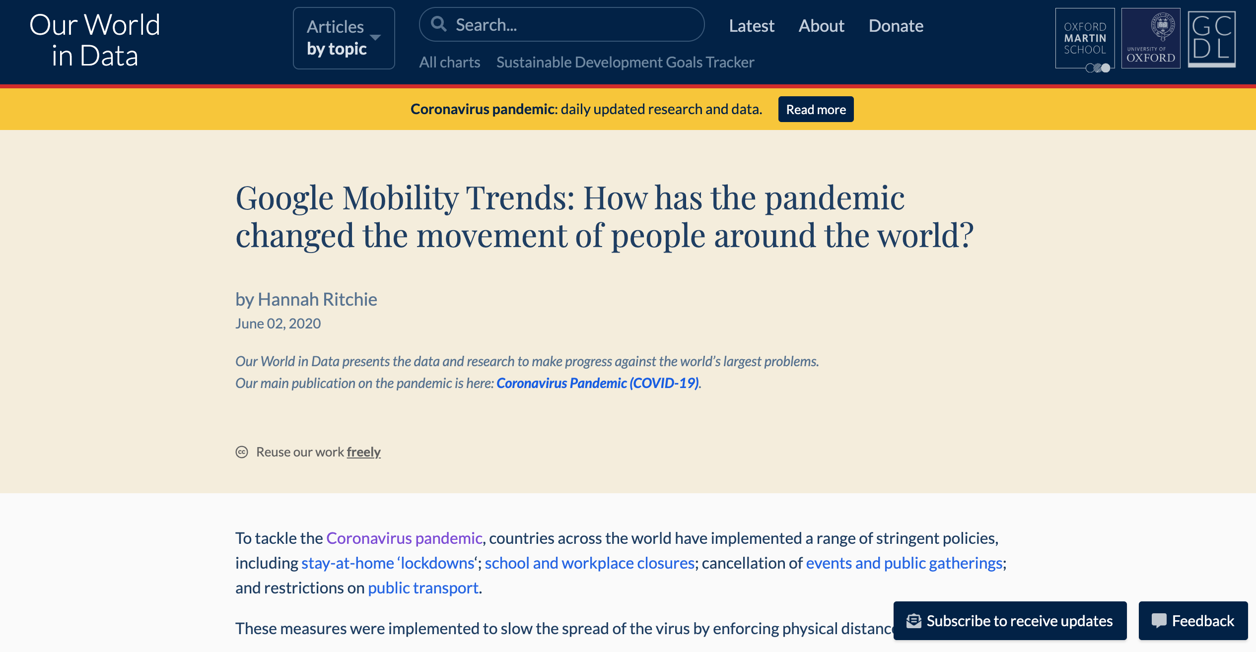Image resolution: width=1256 pixels, height=652 pixels.
Task: Follow the public transport link
Action: coord(423,588)
